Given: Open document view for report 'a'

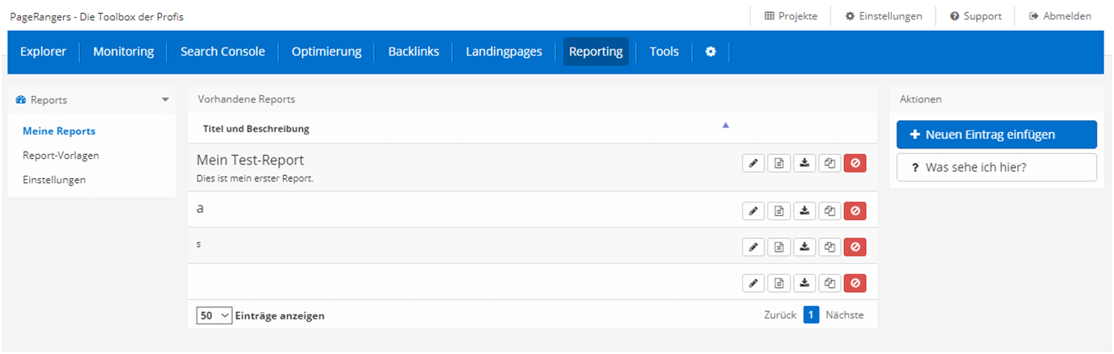Looking at the screenshot, I should point(779,210).
